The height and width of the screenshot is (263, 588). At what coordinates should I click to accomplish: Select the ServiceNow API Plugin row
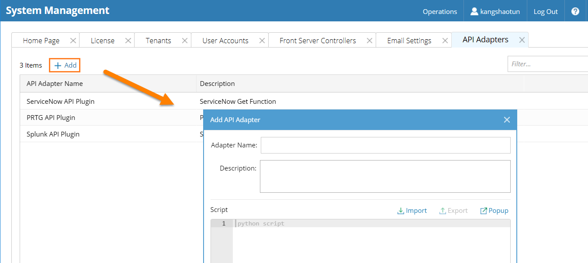tap(61, 101)
